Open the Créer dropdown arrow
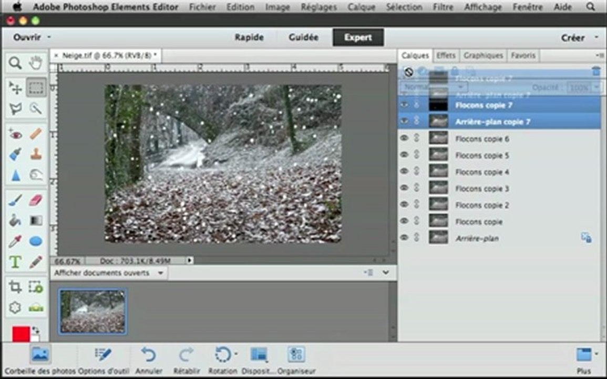 (596, 37)
